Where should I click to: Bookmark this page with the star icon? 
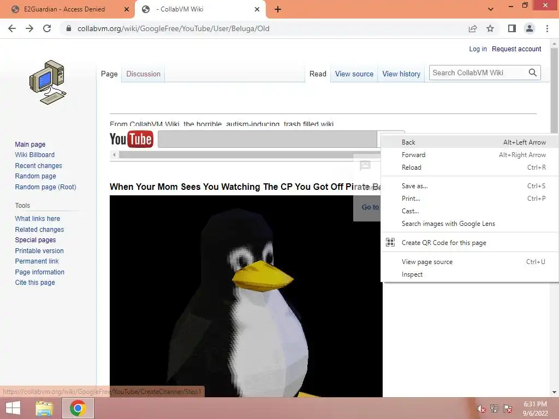coord(490,28)
